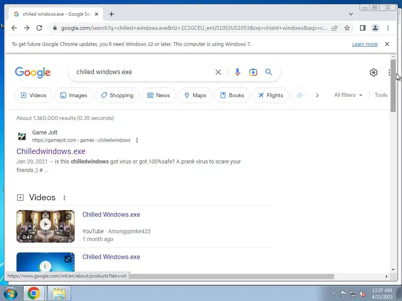Open the taskbar clock and date
The image size is (402, 301).
click(x=382, y=294)
